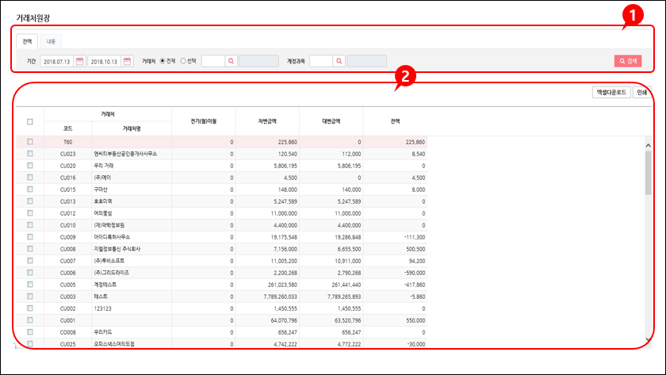Open the end date calendar picker
This screenshot has width=666, height=375.
click(127, 61)
